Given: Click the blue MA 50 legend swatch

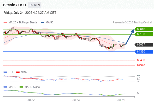Looking at the screenshot, I should coord(42,23).
